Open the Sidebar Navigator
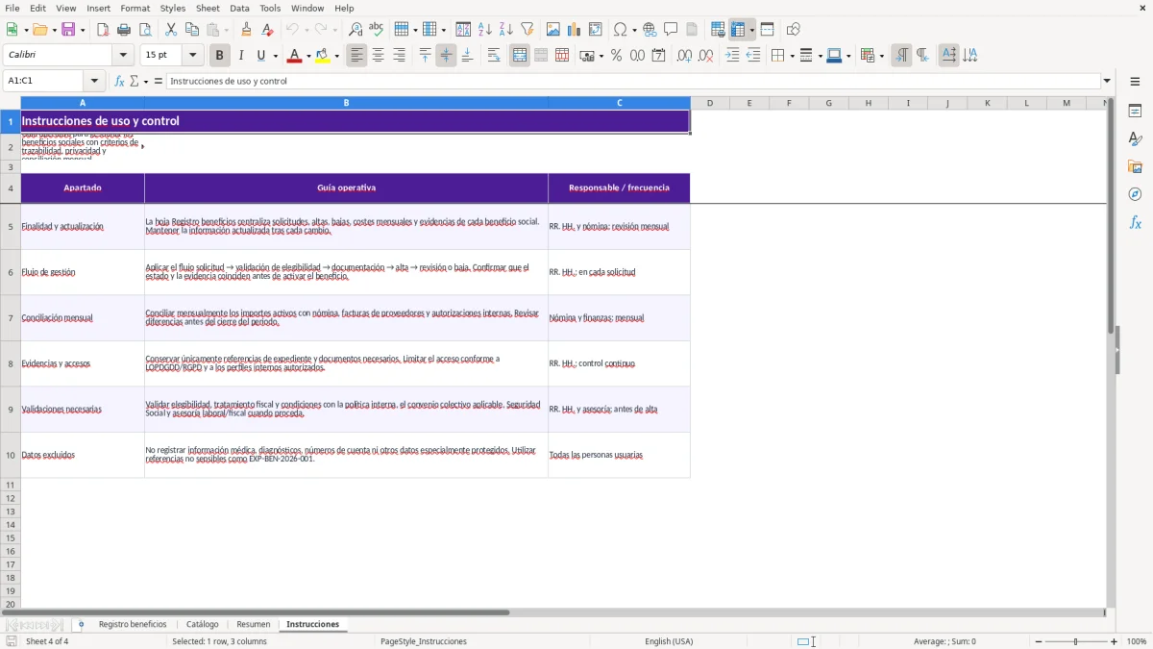The image size is (1153, 649). click(x=1135, y=194)
